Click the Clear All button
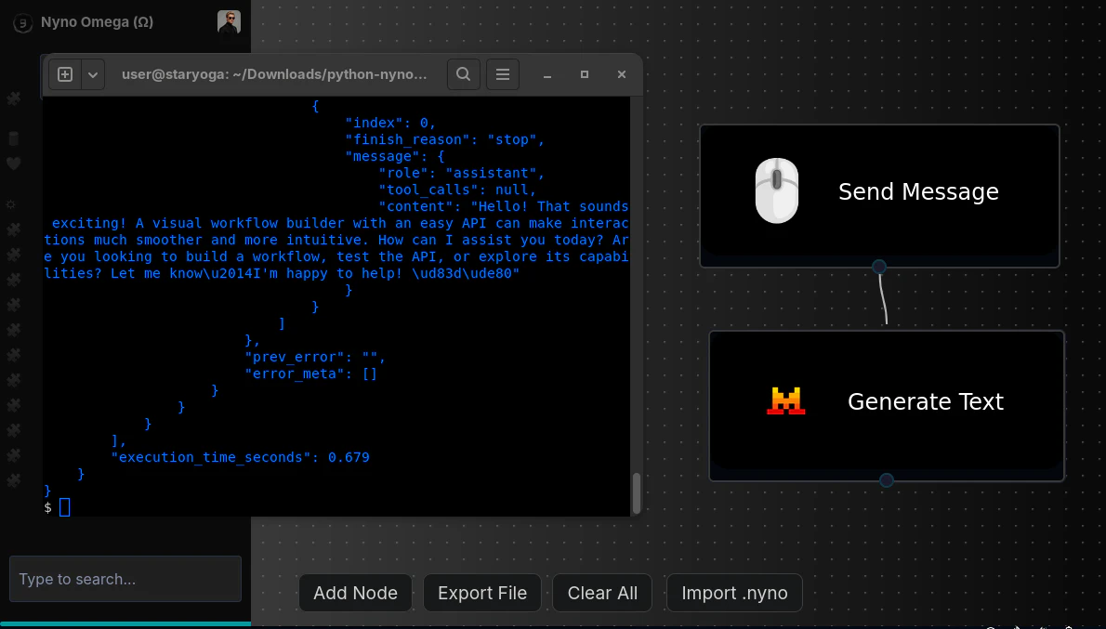The height and width of the screenshot is (629, 1106). pos(602,593)
